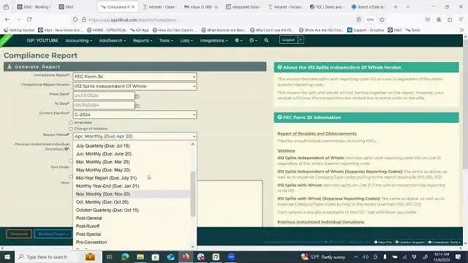Switch to the Select a Date tab
468x263 pixels.
click(369, 7)
